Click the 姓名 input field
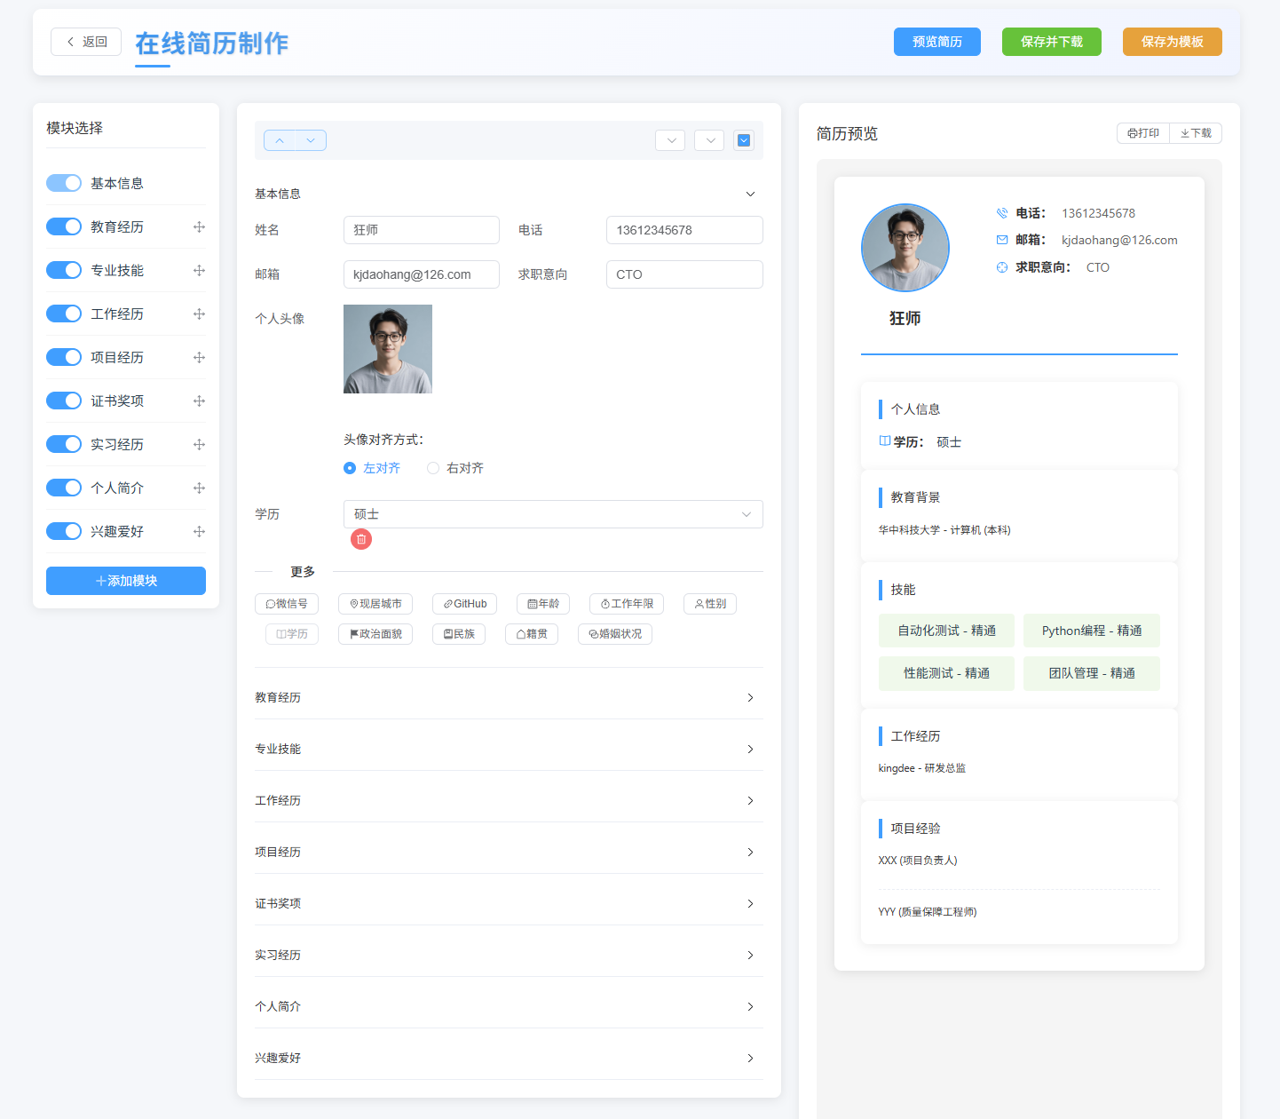1280x1119 pixels. point(421,230)
